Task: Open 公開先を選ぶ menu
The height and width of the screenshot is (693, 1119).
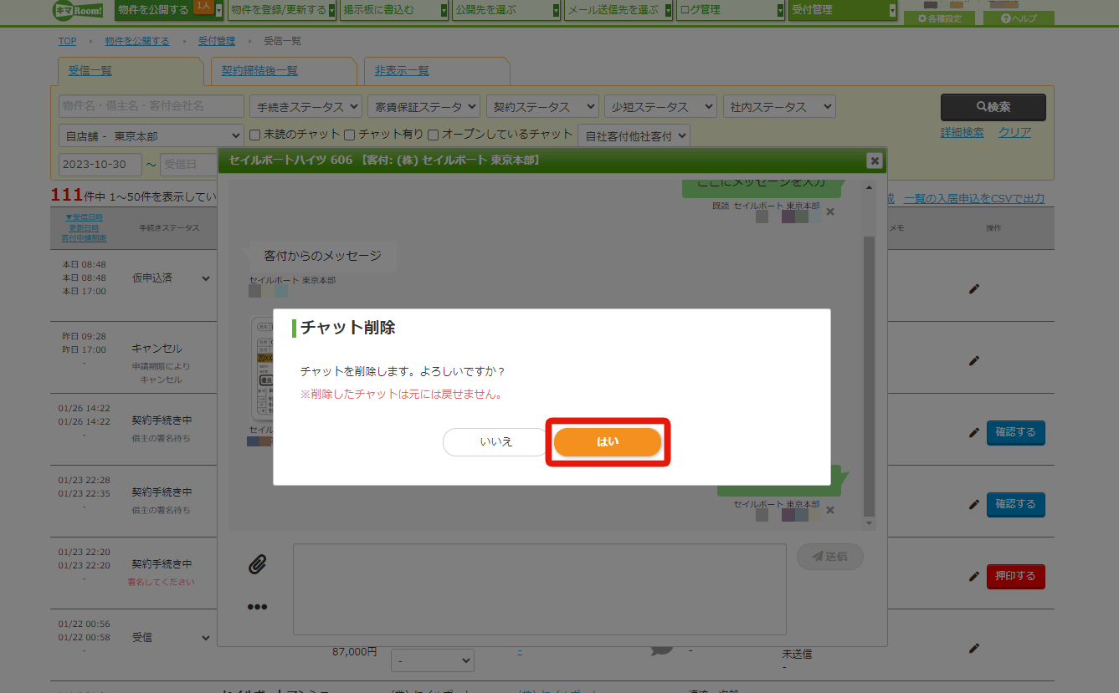Action: (x=506, y=10)
